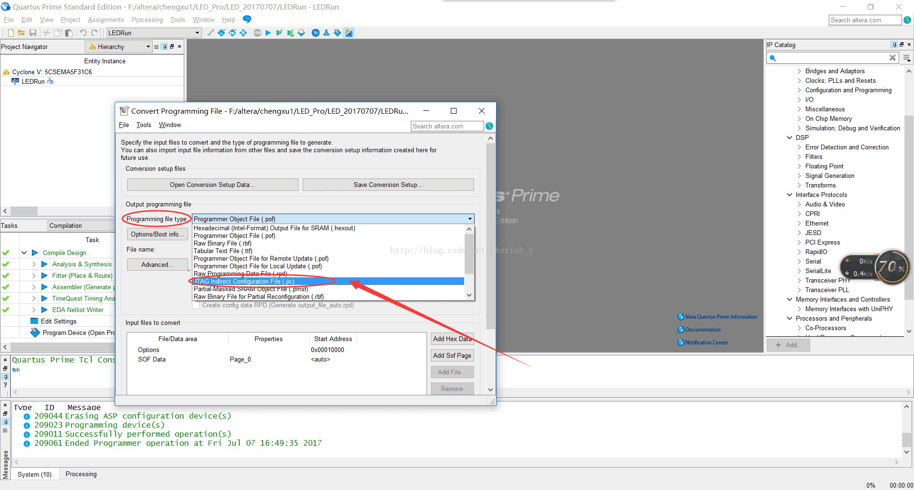Click the globe icon beside main search box
This screenshot has width=914, height=490.
tap(907, 20)
